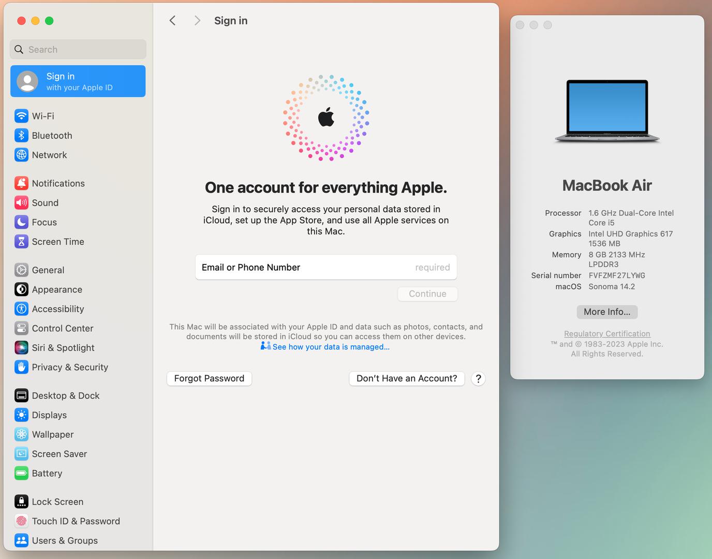
Task: Click Don't Have an Account? button
Action: [407, 378]
